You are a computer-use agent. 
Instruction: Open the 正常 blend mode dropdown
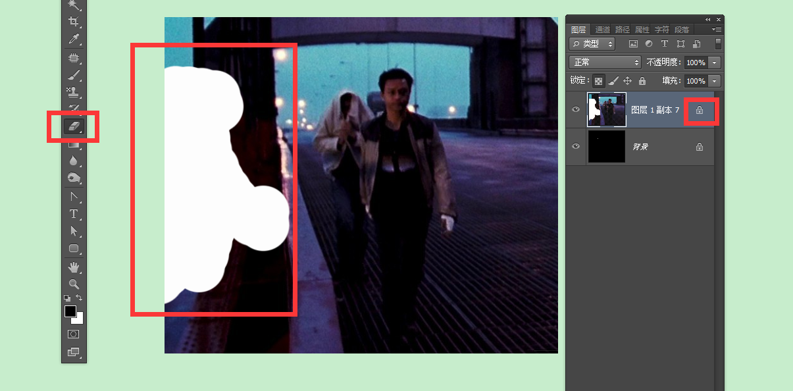pyautogui.click(x=605, y=63)
